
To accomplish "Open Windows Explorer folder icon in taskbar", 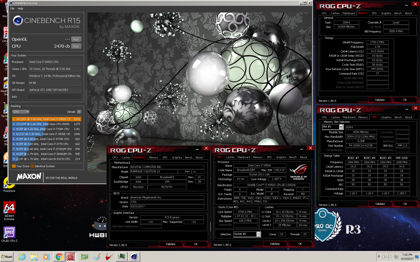I will [34, 257].
